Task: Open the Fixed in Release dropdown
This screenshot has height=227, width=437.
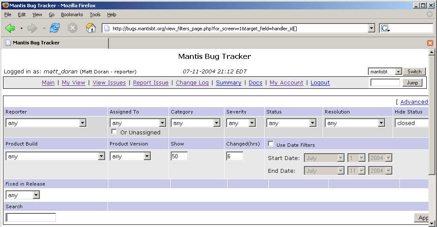Action: tap(23, 195)
